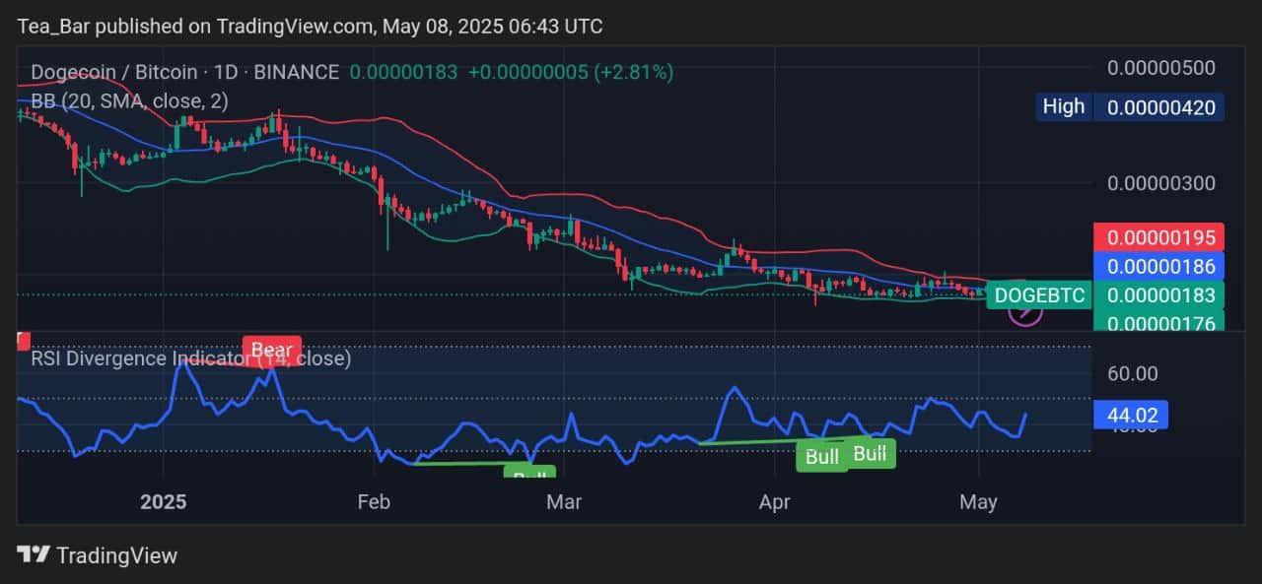Click the DOGEBTC price label tag

pos(1039,294)
